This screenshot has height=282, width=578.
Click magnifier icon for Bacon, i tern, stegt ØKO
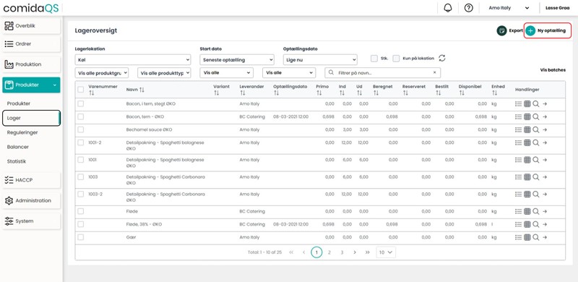(535, 104)
